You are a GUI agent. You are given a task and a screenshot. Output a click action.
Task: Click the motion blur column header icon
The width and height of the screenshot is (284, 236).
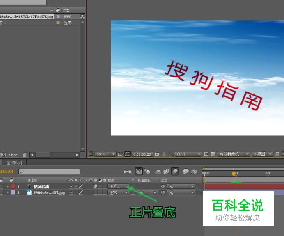pos(96,180)
